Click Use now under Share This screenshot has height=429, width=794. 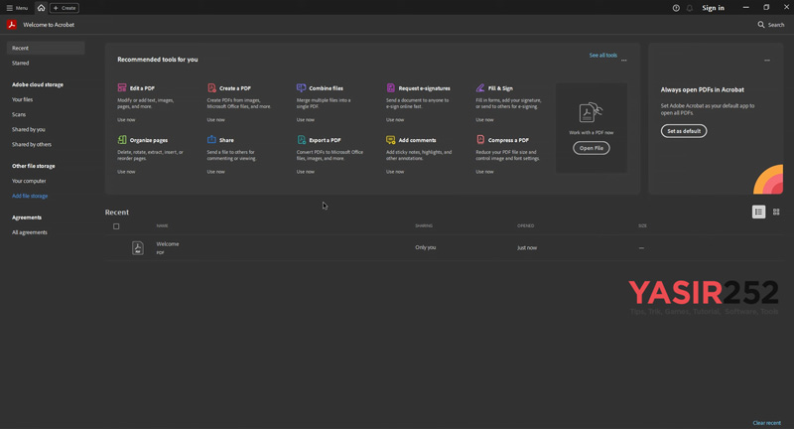(x=215, y=172)
